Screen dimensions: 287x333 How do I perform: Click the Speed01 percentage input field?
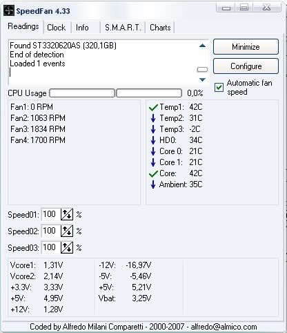[x=51, y=214]
